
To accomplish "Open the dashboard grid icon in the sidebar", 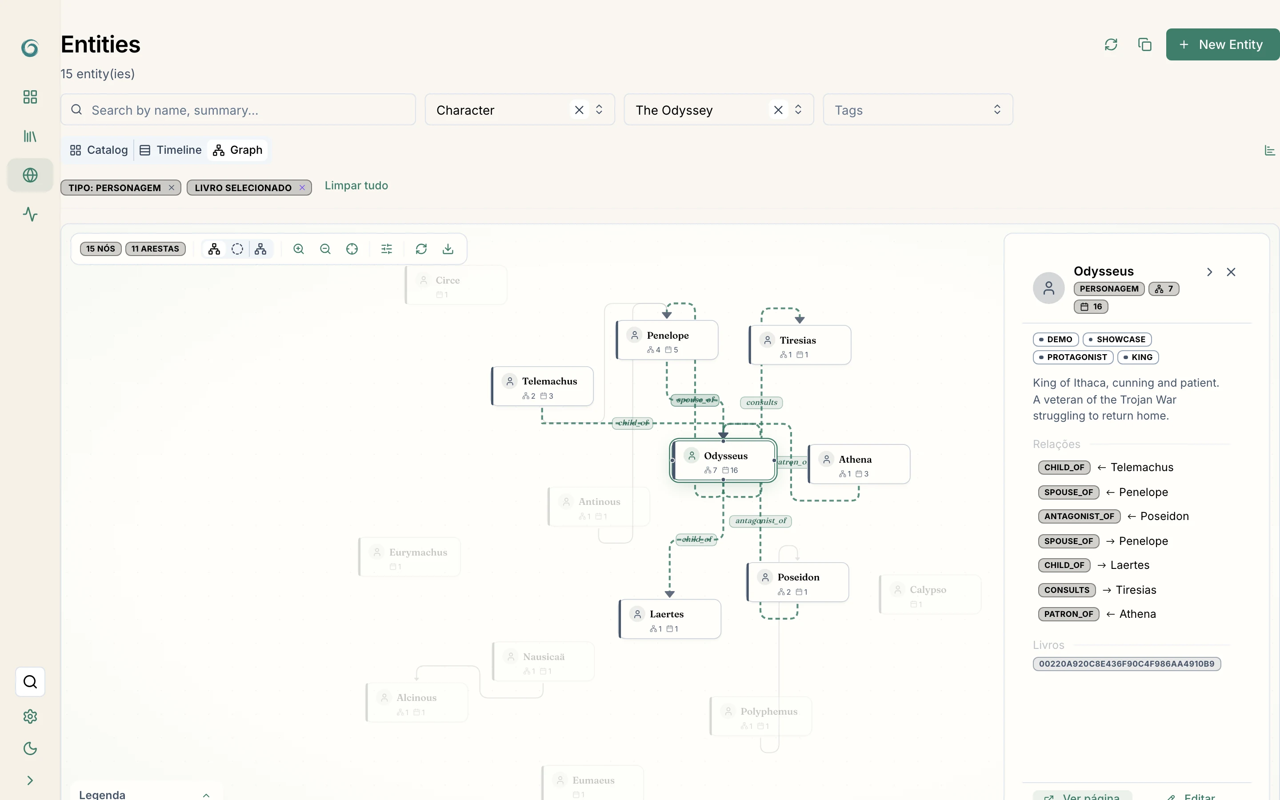I will (x=30, y=97).
